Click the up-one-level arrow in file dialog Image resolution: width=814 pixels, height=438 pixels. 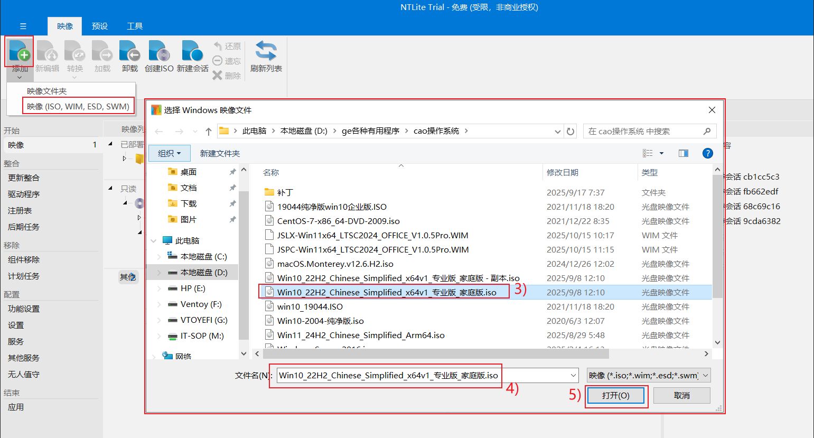[x=209, y=132]
